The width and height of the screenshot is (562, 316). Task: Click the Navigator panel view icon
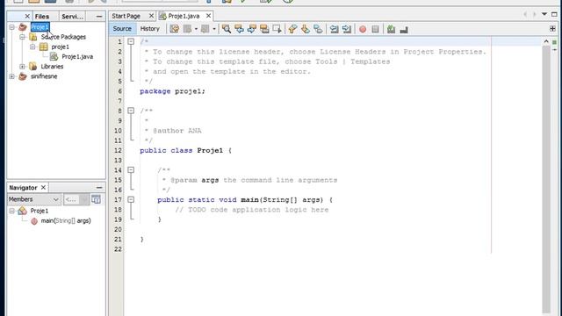tap(96, 199)
